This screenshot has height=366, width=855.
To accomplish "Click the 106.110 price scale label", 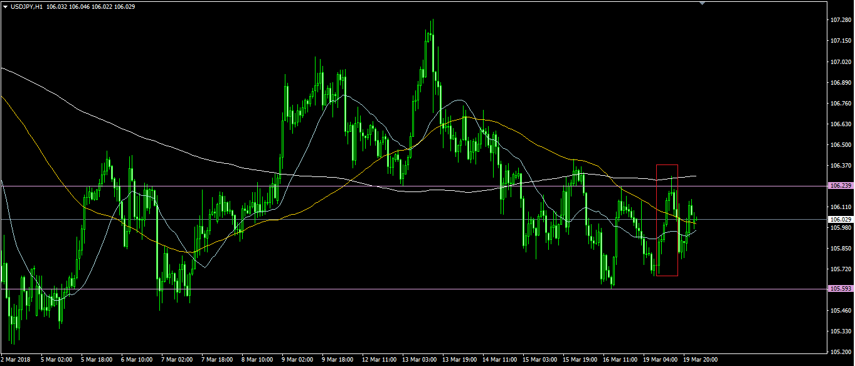I will [840, 207].
